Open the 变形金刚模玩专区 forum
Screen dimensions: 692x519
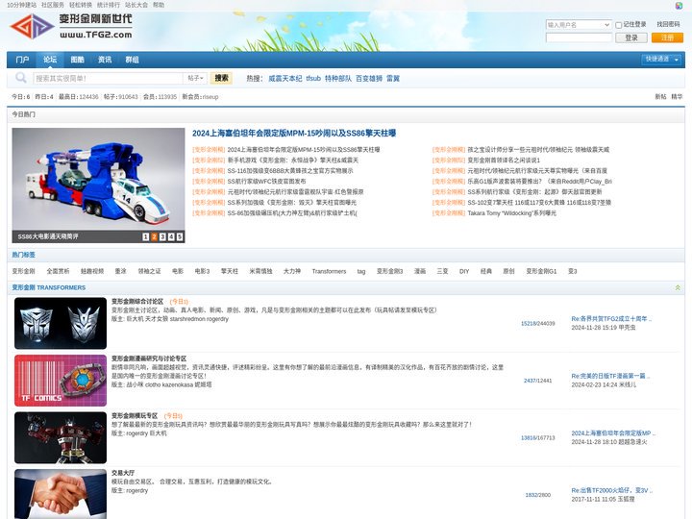135,416
